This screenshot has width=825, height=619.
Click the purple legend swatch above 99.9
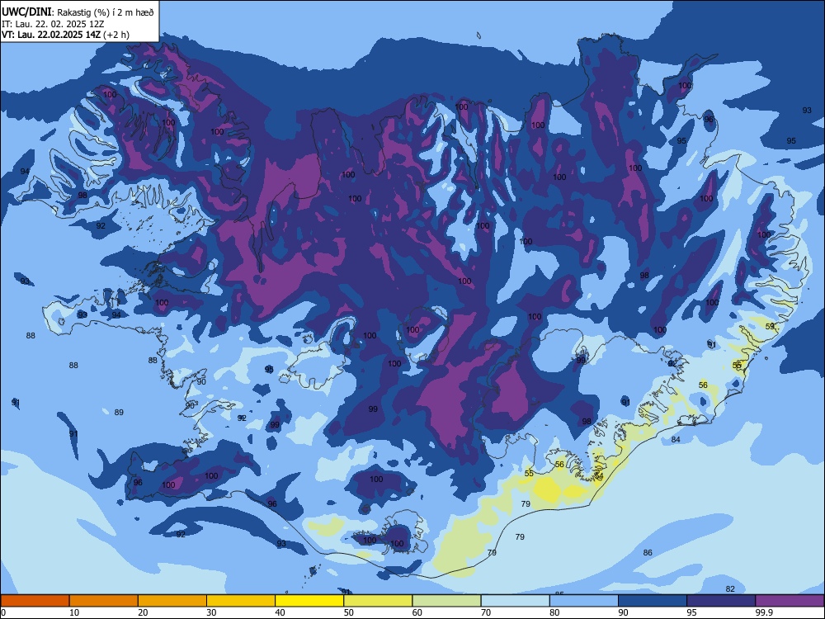790,601
